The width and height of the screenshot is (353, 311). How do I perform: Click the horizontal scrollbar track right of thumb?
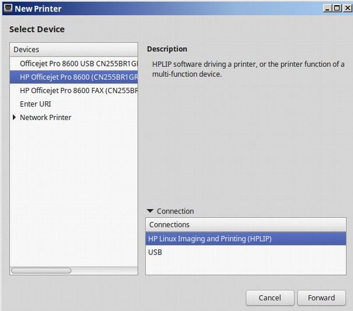[x=104, y=270]
